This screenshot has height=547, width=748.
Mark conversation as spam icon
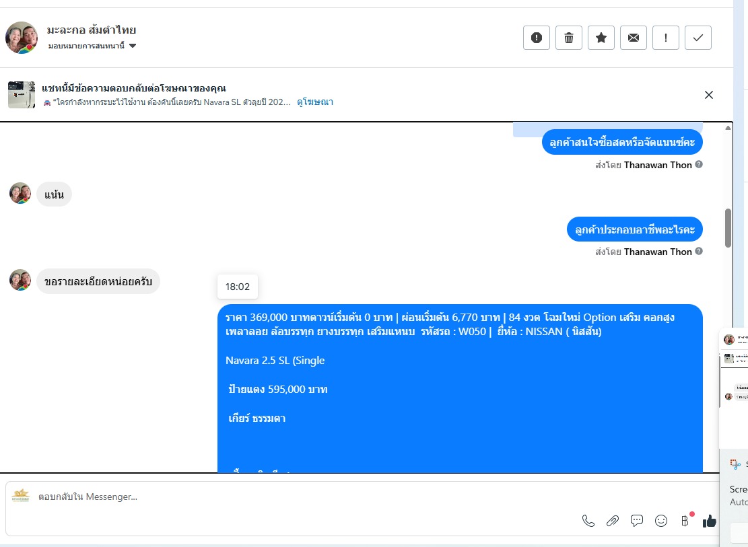pos(536,38)
